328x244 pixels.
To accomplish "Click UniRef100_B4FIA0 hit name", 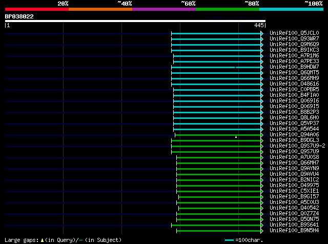I will (x=294, y=95).
